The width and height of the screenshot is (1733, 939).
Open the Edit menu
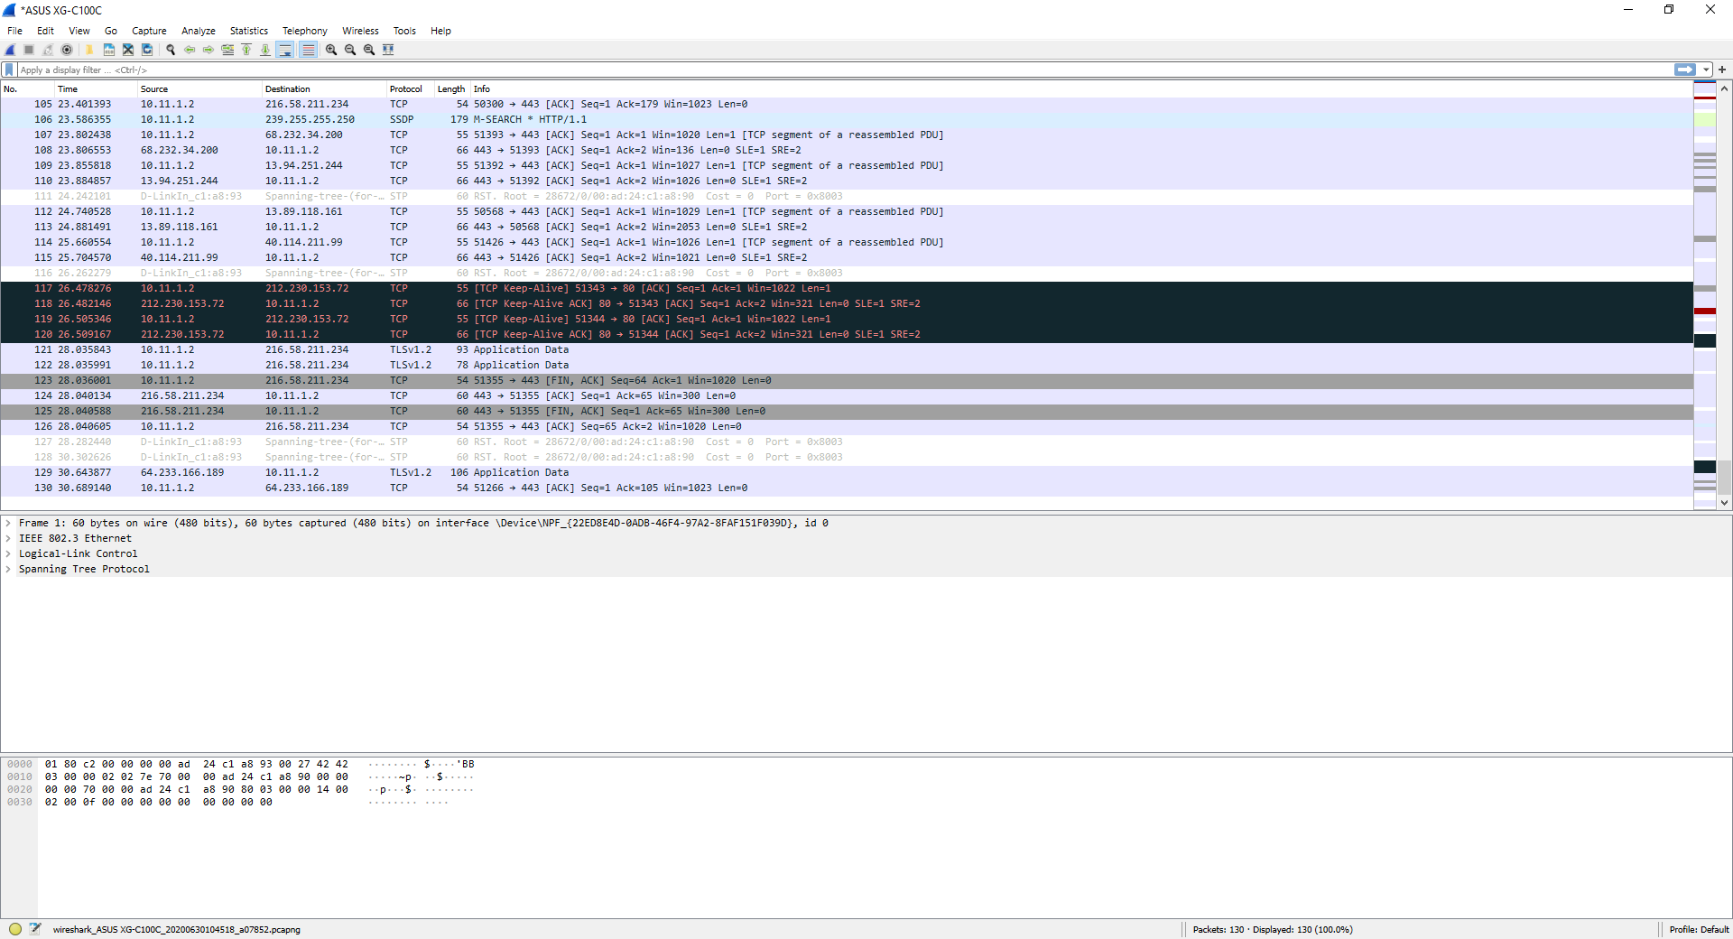pos(45,31)
